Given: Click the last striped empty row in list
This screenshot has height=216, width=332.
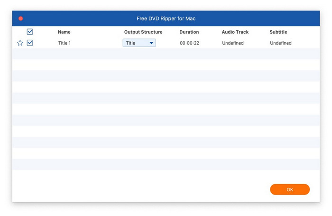Looking at the screenshot, I should 166,164.
